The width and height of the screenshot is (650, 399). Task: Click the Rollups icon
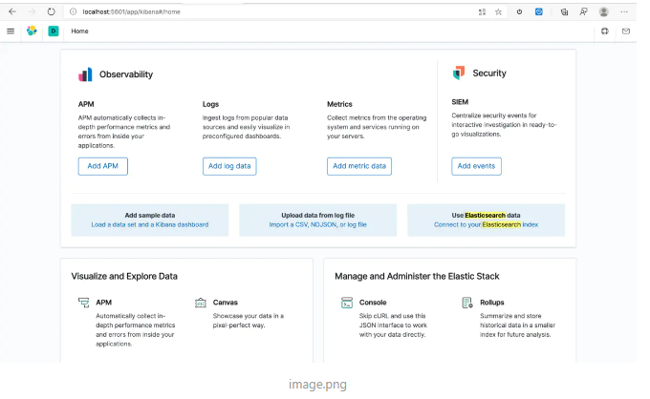click(x=467, y=303)
